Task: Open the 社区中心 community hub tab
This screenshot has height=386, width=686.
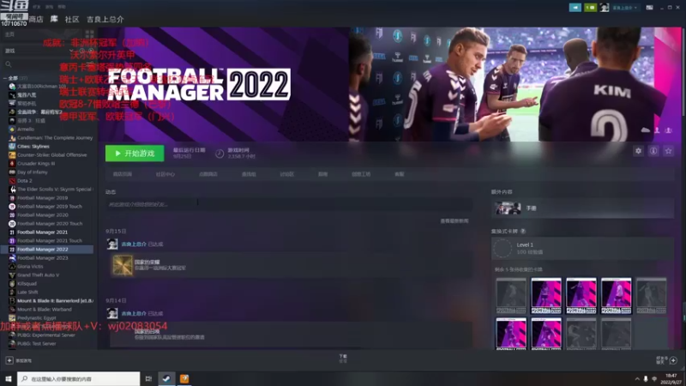Action: (165, 174)
